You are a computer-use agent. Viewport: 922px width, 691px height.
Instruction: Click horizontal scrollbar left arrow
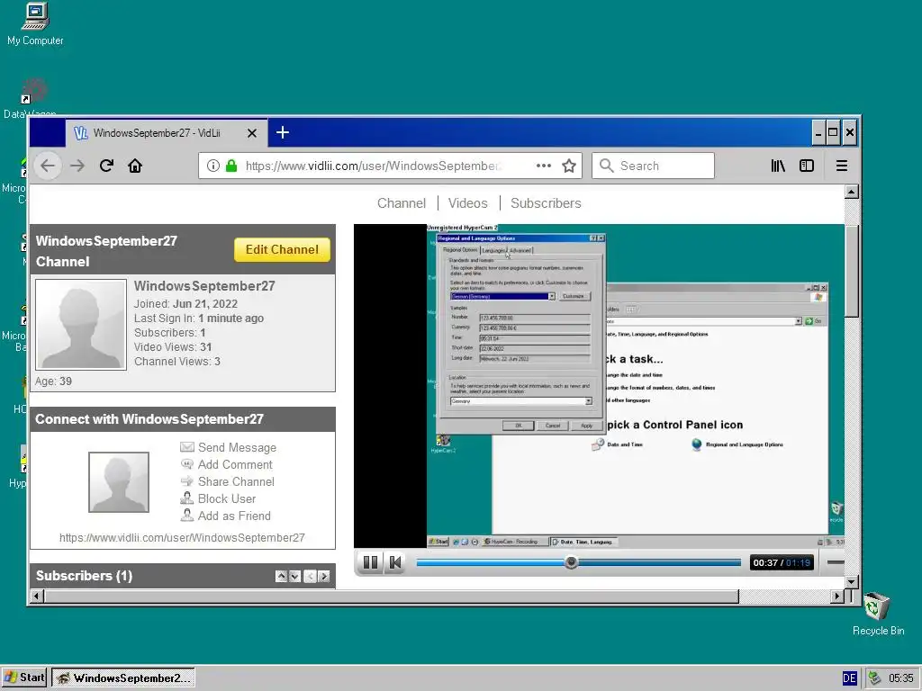pos(36,597)
